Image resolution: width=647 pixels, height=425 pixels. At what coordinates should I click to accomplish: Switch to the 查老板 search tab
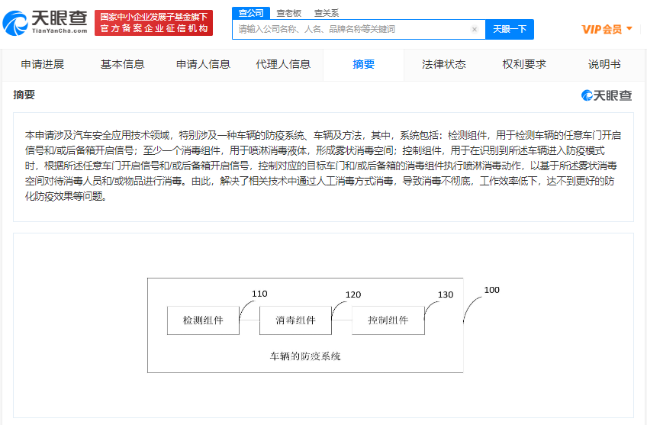(x=289, y=13)
